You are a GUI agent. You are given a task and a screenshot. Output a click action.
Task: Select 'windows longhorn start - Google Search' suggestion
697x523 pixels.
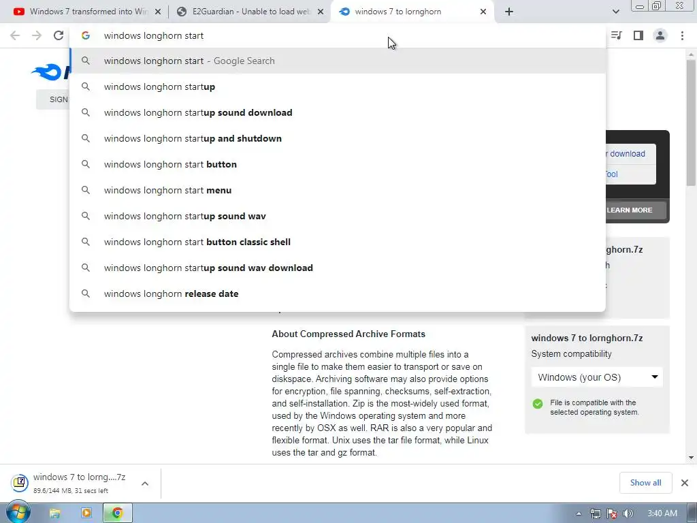pyautogui.click(x=338, y=61)
